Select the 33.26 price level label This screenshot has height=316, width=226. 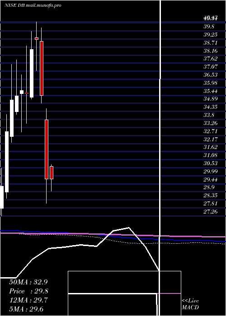coord(211,123)
